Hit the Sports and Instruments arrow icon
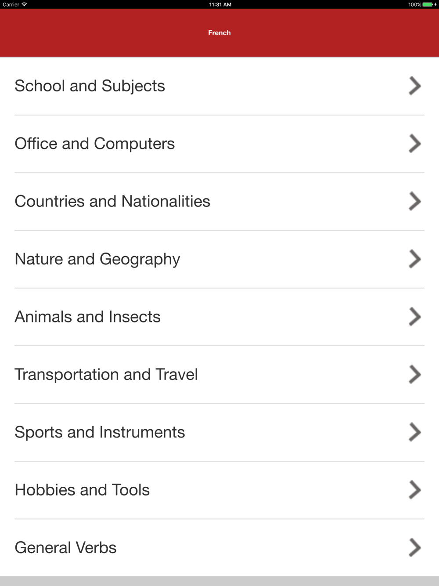This screenshot has height=586, width=439. point(414,432)
